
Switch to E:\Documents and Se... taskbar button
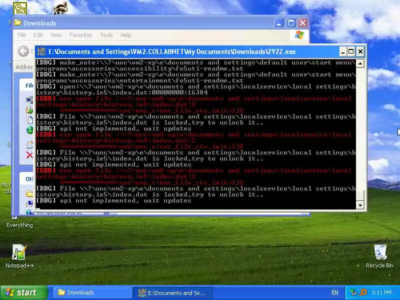(173, 293)
